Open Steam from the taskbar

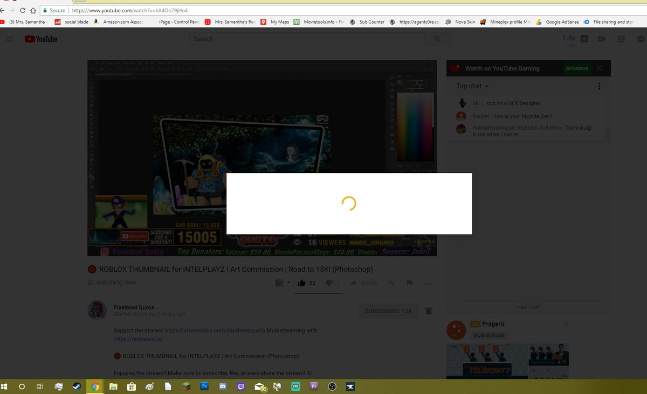(77, 386)
